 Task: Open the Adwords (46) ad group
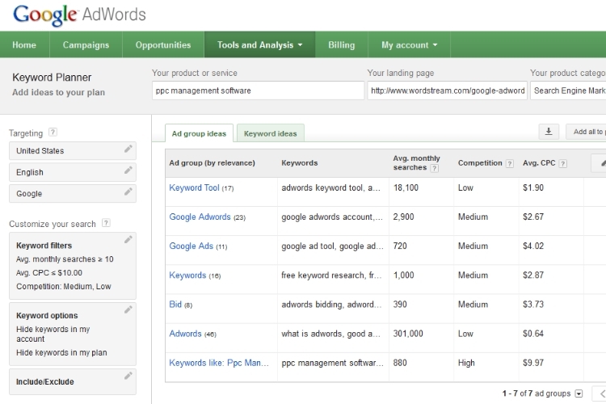(186, 334)
